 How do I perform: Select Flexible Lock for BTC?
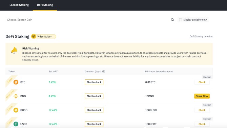pyautogui.click(x=94, y=82)
